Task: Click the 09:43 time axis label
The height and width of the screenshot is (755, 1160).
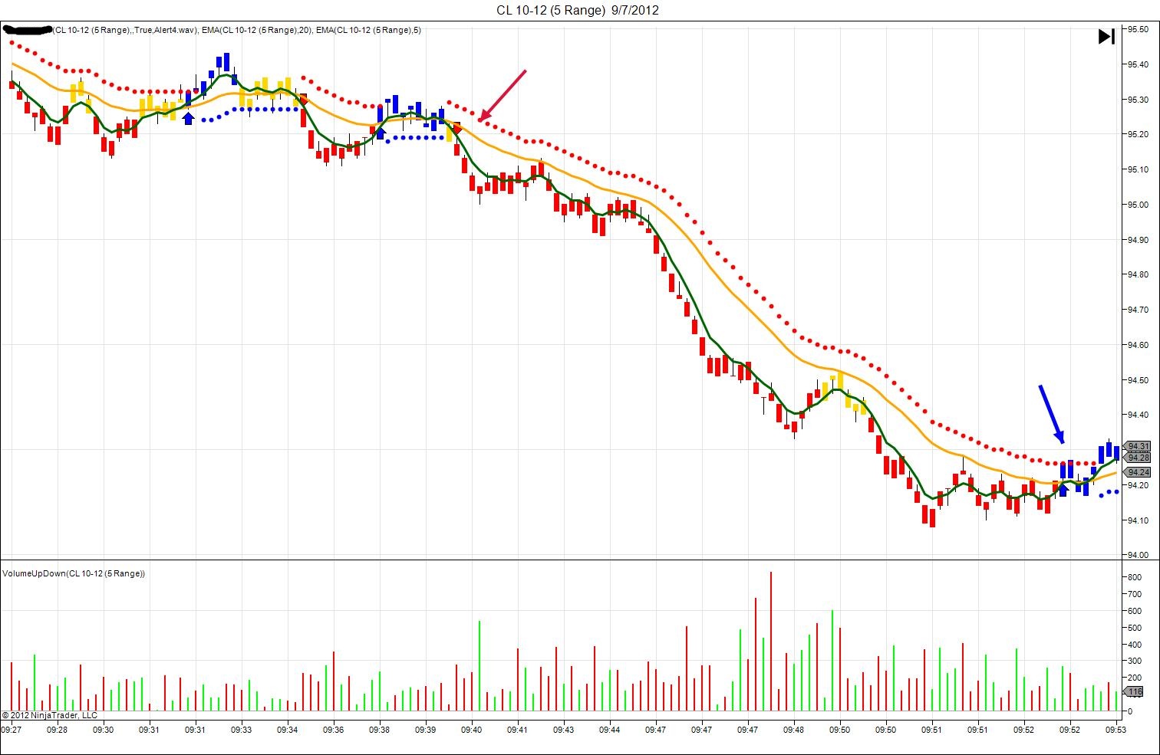Action: click(564, 730)
